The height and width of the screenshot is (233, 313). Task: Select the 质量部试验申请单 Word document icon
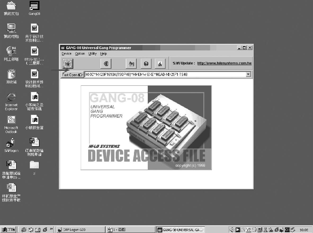coord(11,170)
